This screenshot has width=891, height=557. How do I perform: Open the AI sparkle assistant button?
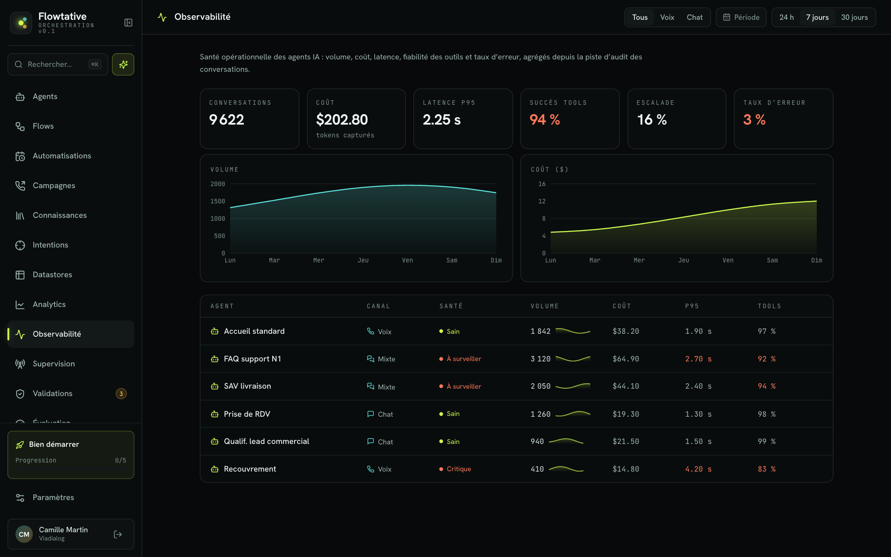click(123, 64)
